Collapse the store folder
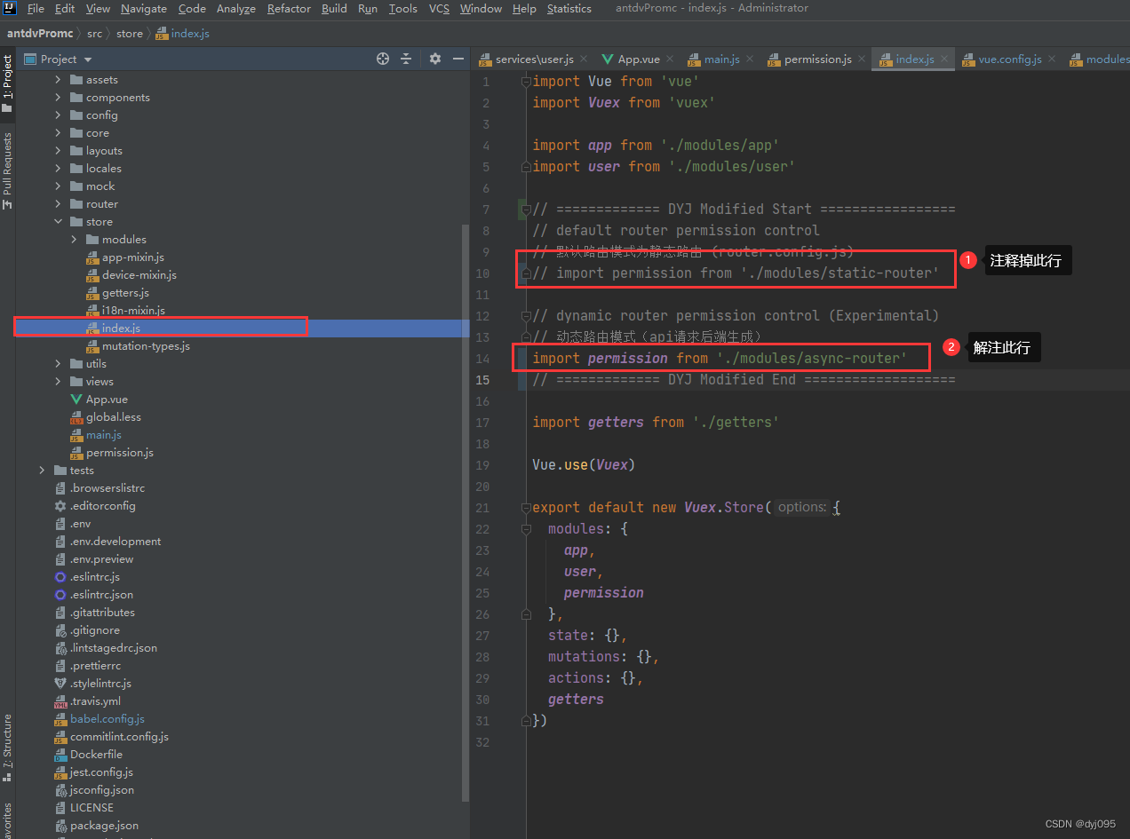1130x839 pixels. tap(59, 222)
